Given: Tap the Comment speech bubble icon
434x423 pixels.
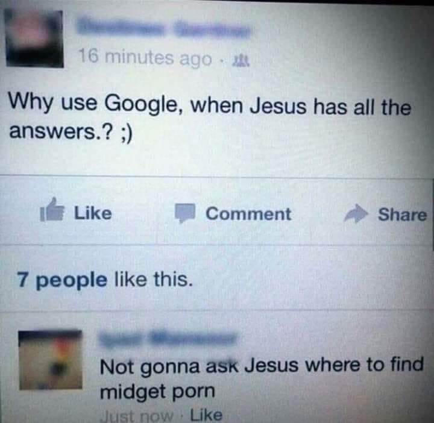Looking at the screenshot, I should (x=185, y=213).
